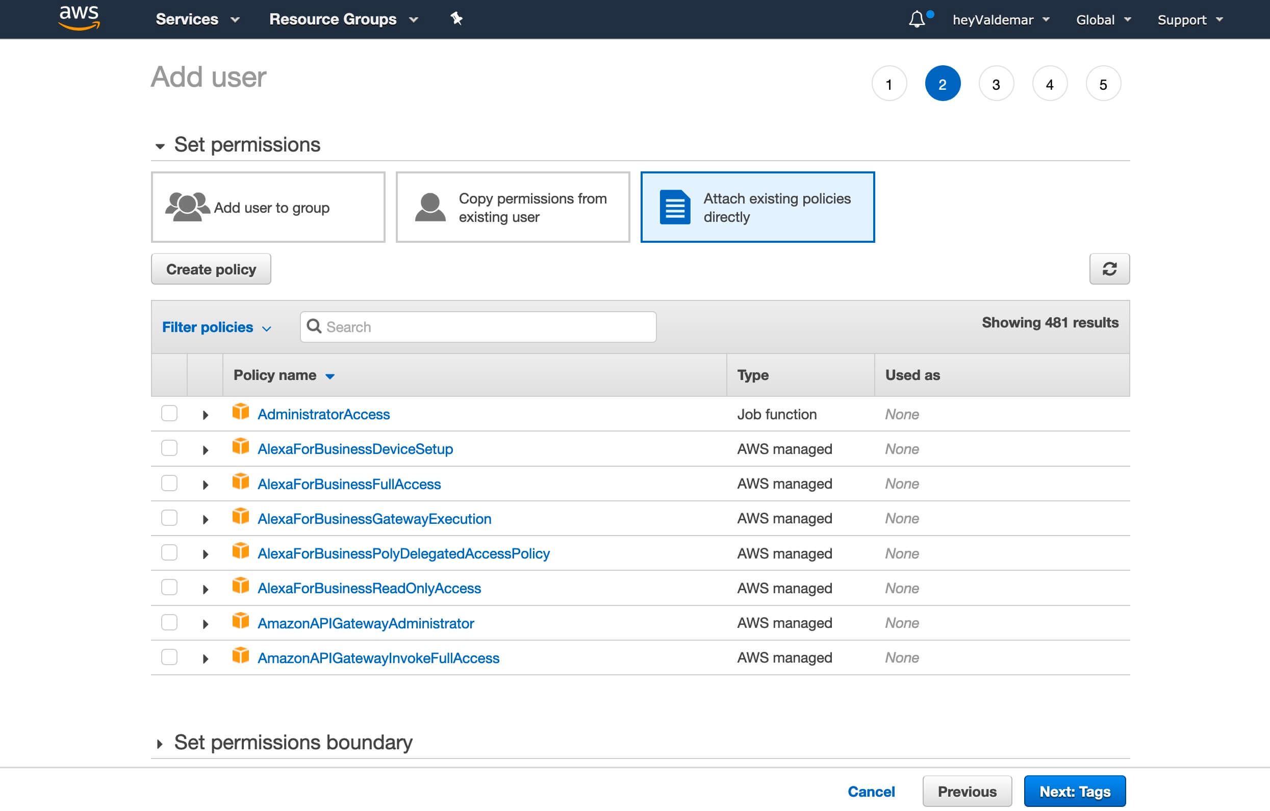Open the Services menu
Image resolution: width=1270 pixels, height=811 pixels.
point(194,18)
